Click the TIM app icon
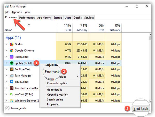Viewport: 155px width, 117px height. tap(12, 82)
